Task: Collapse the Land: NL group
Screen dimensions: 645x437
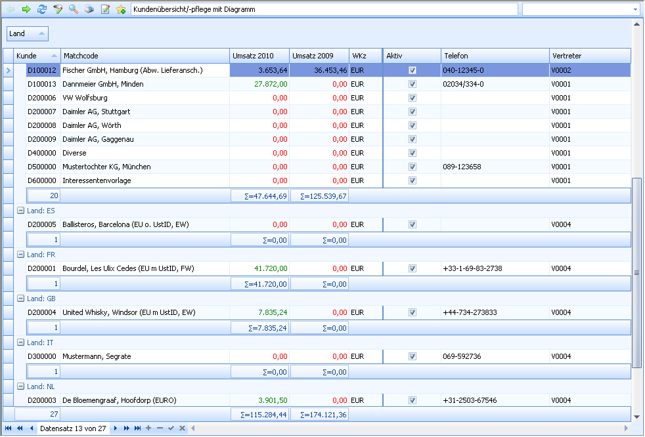Action: coord(20,386)
